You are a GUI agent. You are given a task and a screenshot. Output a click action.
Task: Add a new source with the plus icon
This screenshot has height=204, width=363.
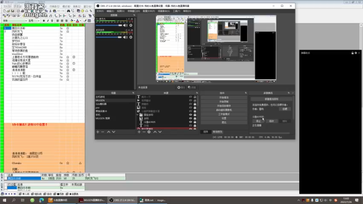pos(139,132)
